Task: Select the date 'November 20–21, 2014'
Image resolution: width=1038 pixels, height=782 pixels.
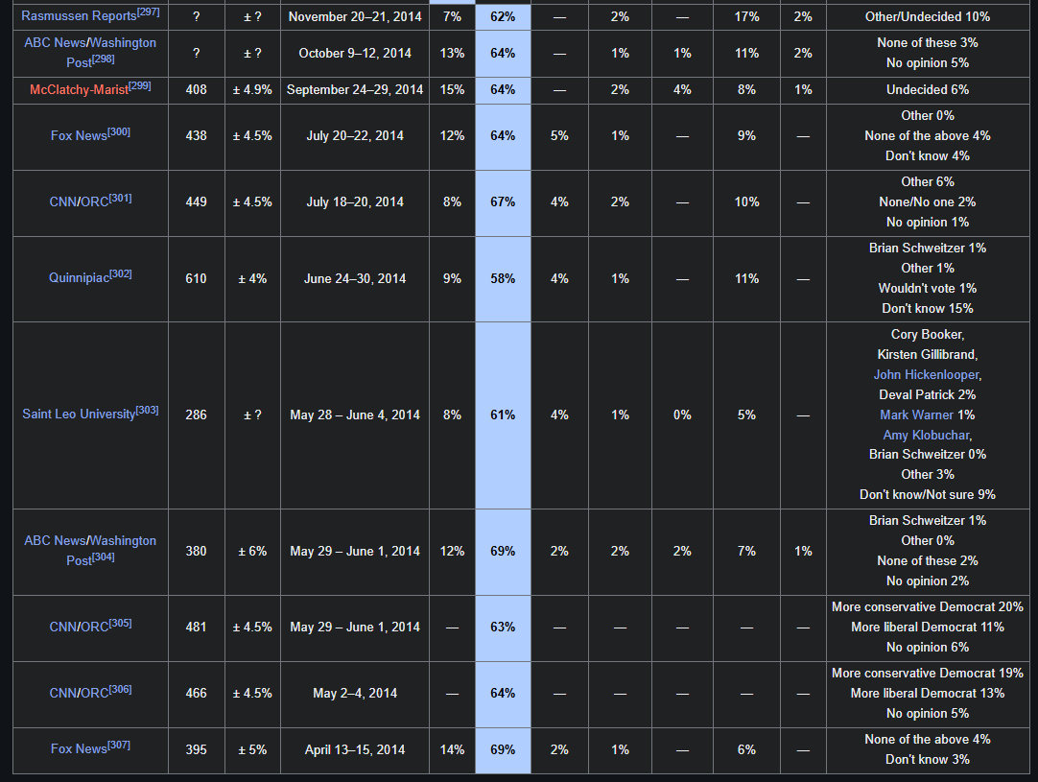Action: [355, 16]
